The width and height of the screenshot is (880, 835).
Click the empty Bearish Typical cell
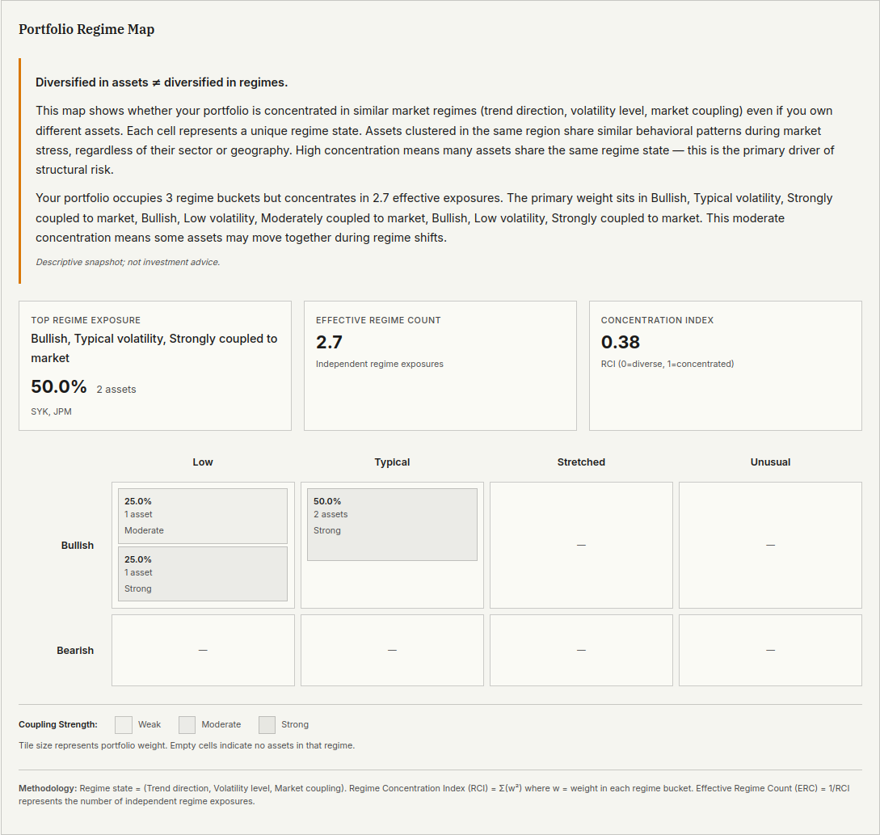point(392,651)
